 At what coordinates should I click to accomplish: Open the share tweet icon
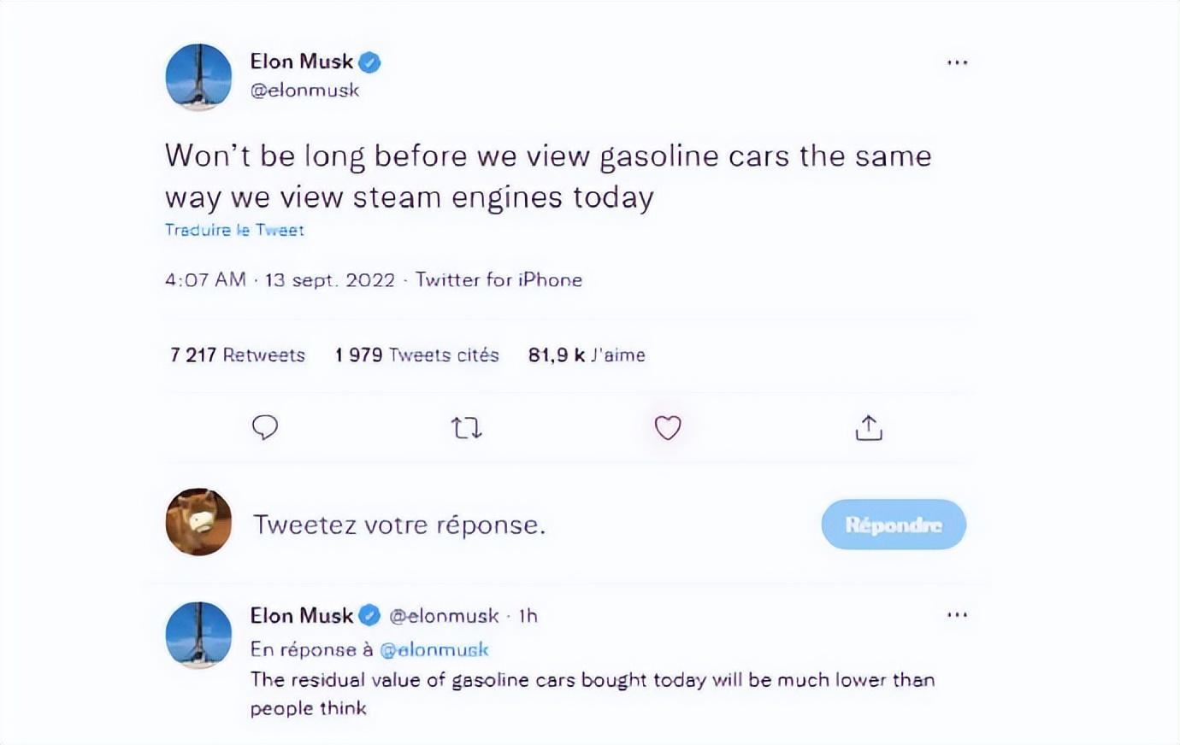[869, 427]
